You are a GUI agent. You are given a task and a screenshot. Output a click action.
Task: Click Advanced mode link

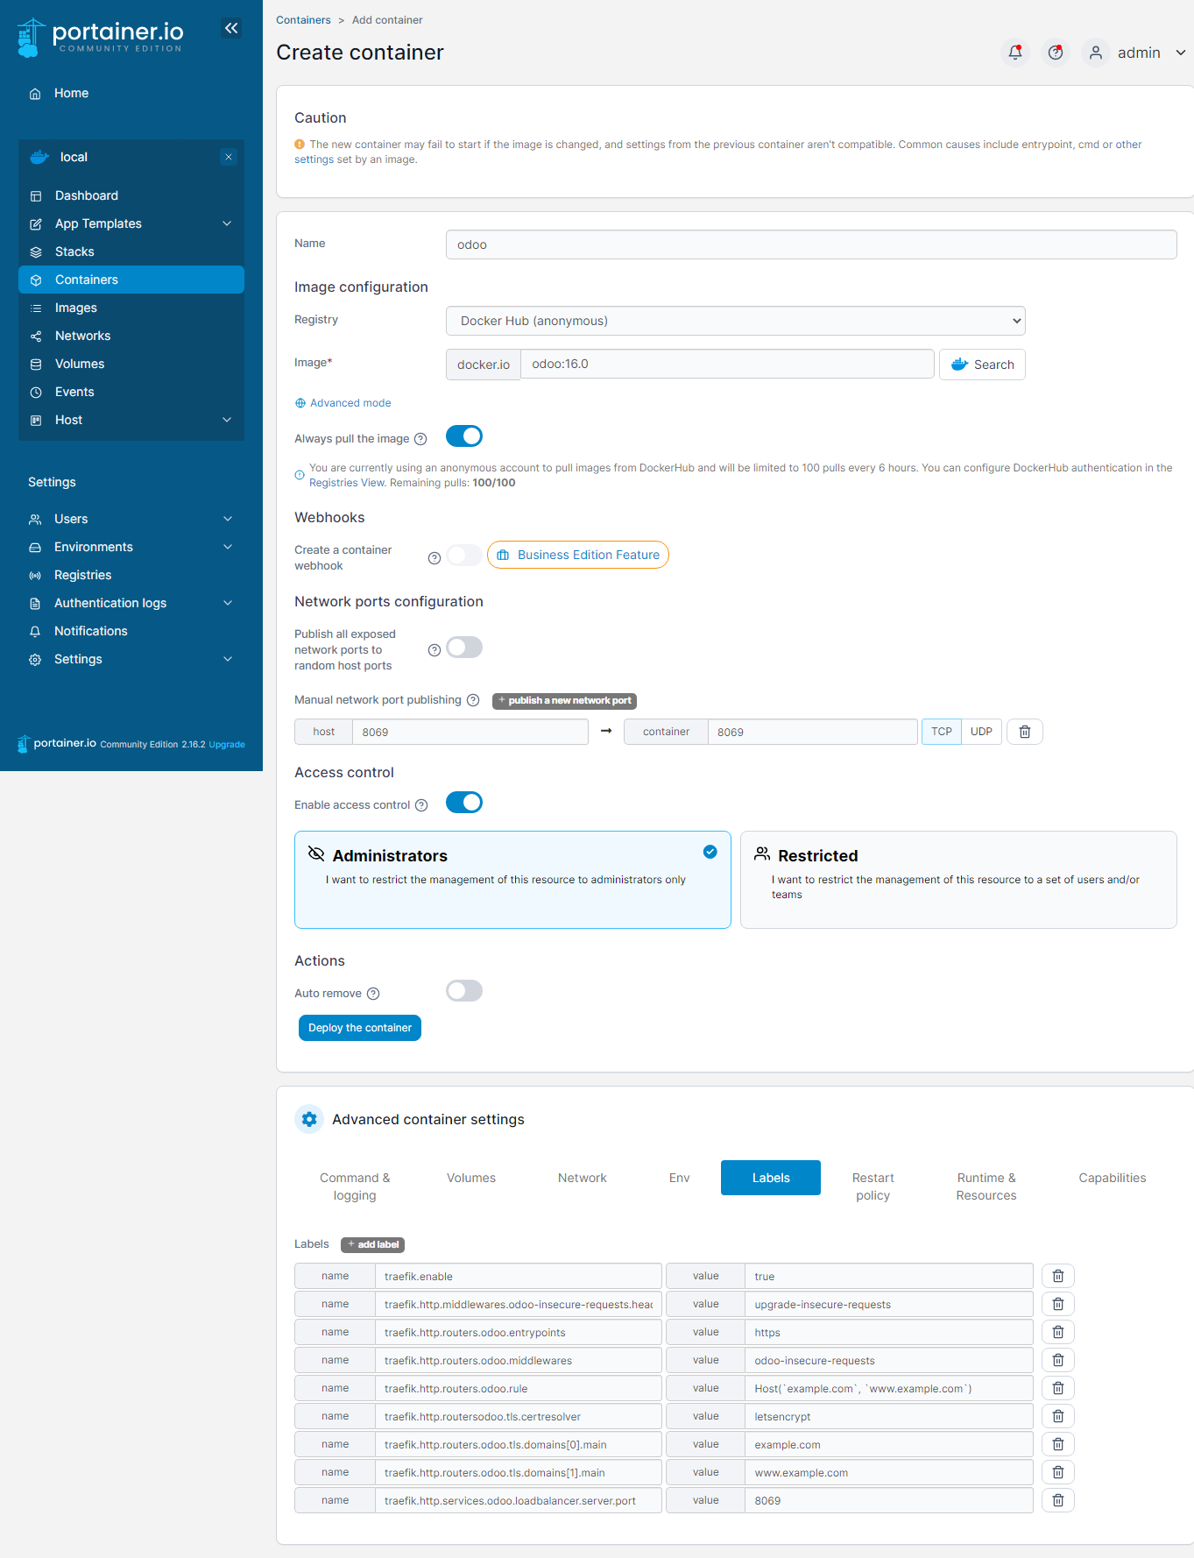(343, 403)
